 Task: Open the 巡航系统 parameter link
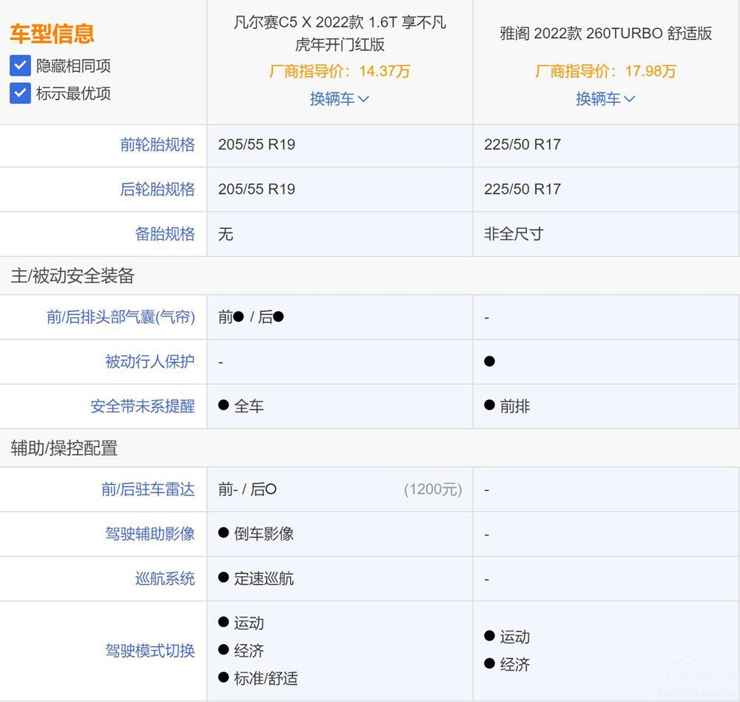(x=165, y=578)
